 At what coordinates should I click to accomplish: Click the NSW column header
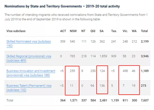click(x=73, y=31)
